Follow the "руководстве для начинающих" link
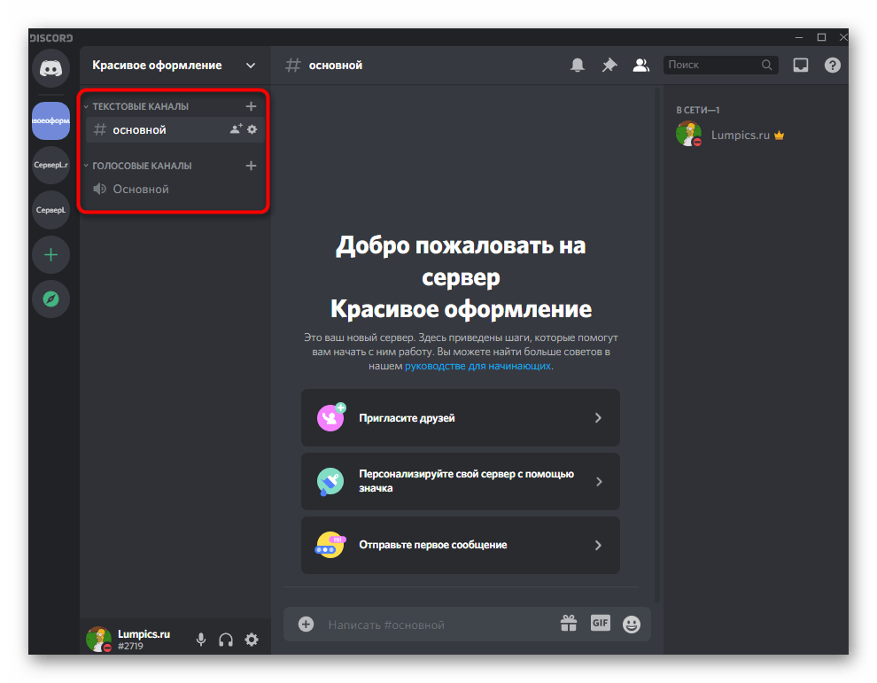The width and height of the screenshot is (877, 683). pyautogui.click(x=477, y=366)
